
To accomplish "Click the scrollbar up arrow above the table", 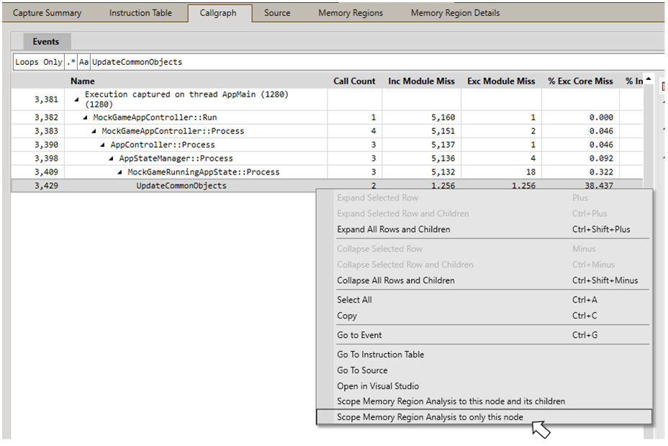I will pyautogui.click(x=649, y=79).
